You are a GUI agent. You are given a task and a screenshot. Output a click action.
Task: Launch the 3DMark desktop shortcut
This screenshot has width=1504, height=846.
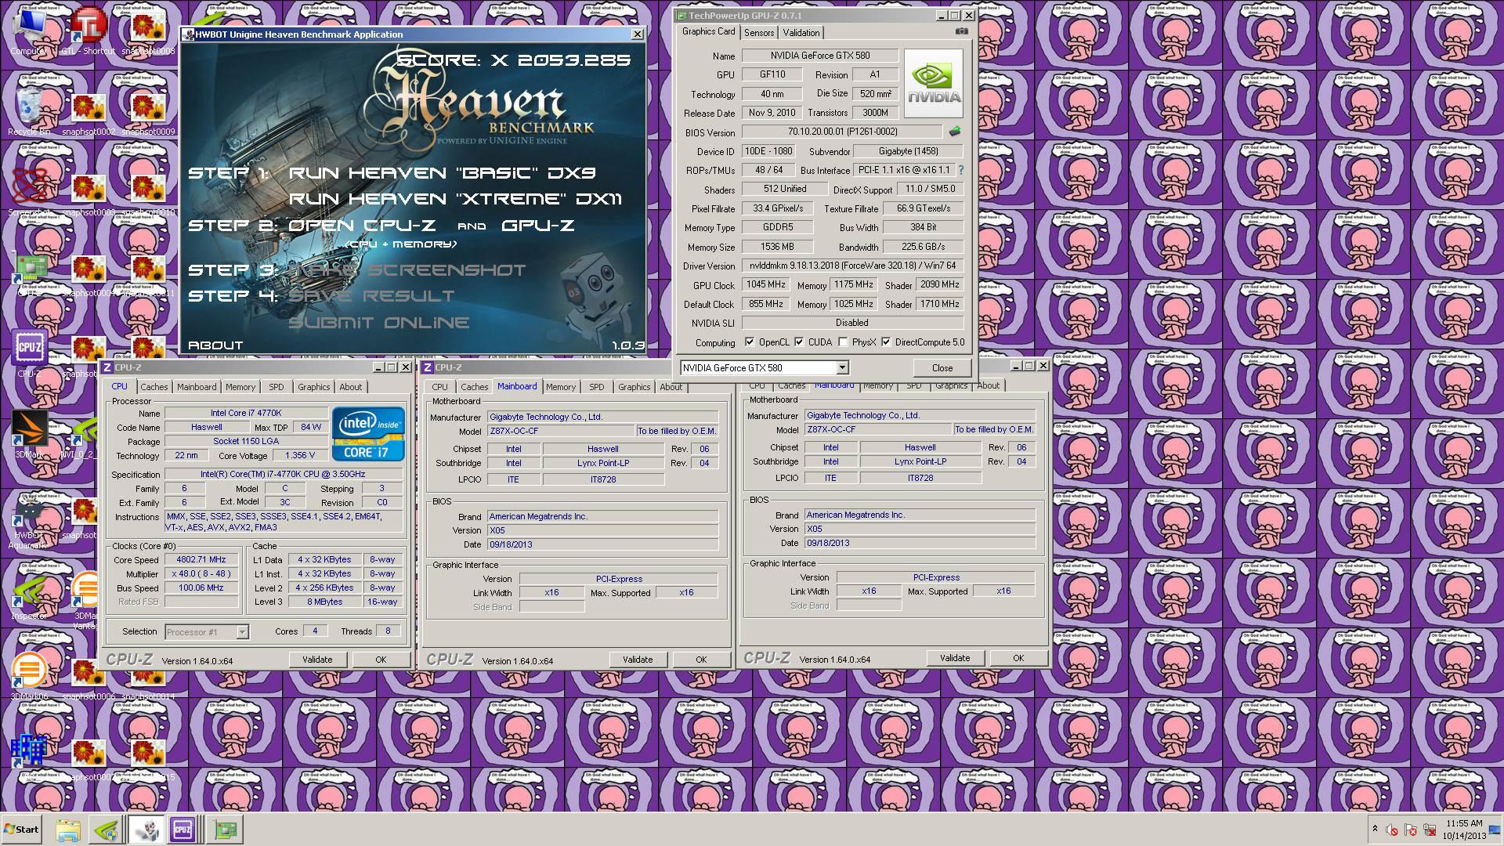pyautogui.click(x=29, y=435)
